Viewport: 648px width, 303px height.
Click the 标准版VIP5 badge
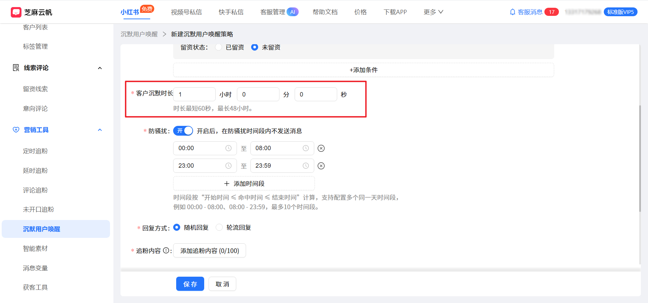620,12
